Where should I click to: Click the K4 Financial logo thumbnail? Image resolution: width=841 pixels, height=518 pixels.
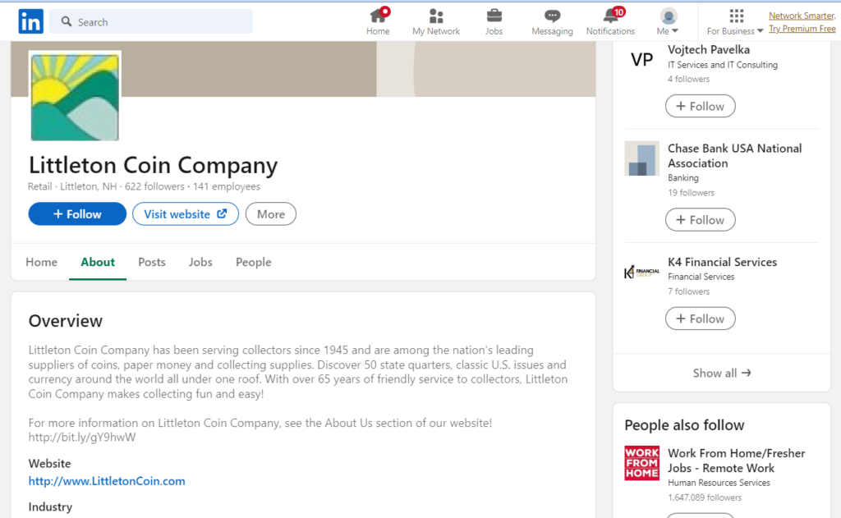[x=642, y=273]
